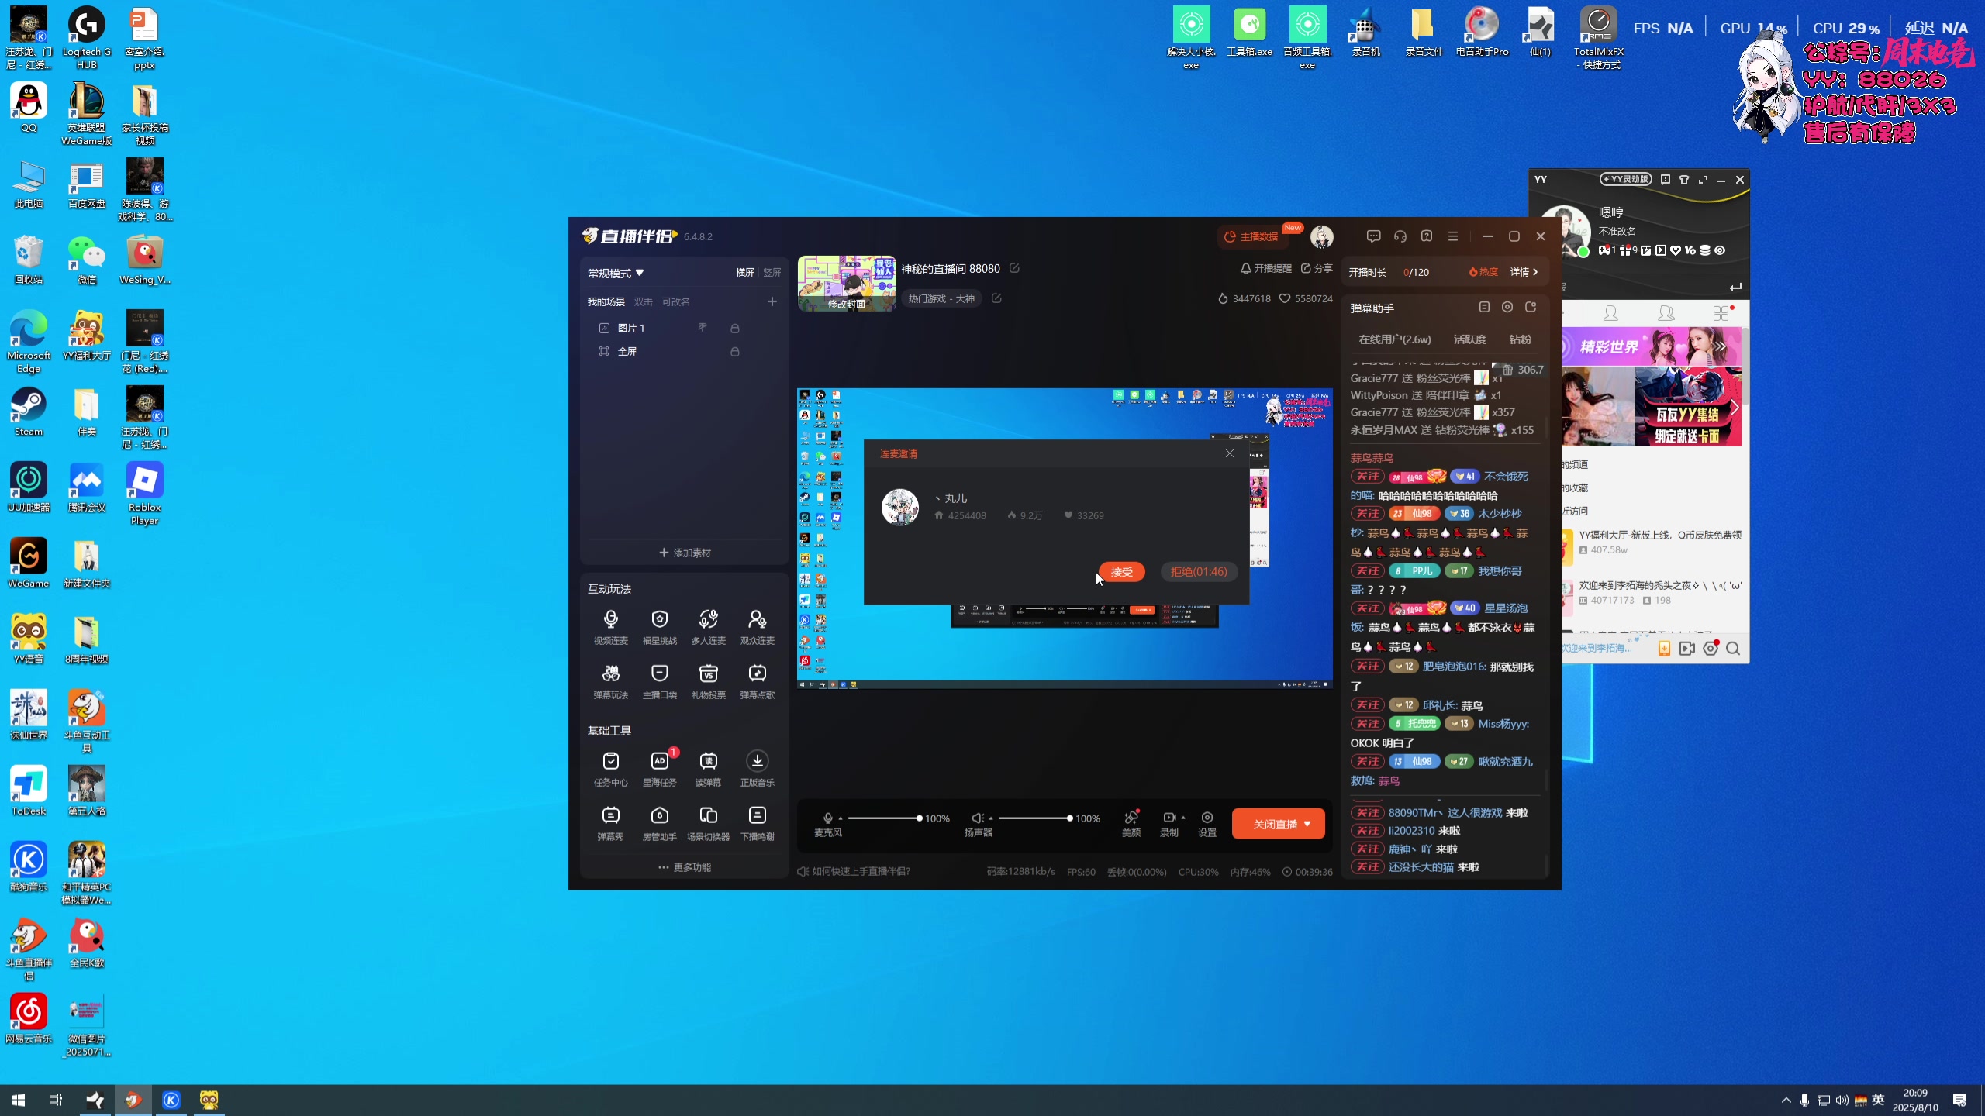Screen dimensions: 1985x1116
Task: Open the 视频连麦 video link tool
Action: click(x=610, y=627)
